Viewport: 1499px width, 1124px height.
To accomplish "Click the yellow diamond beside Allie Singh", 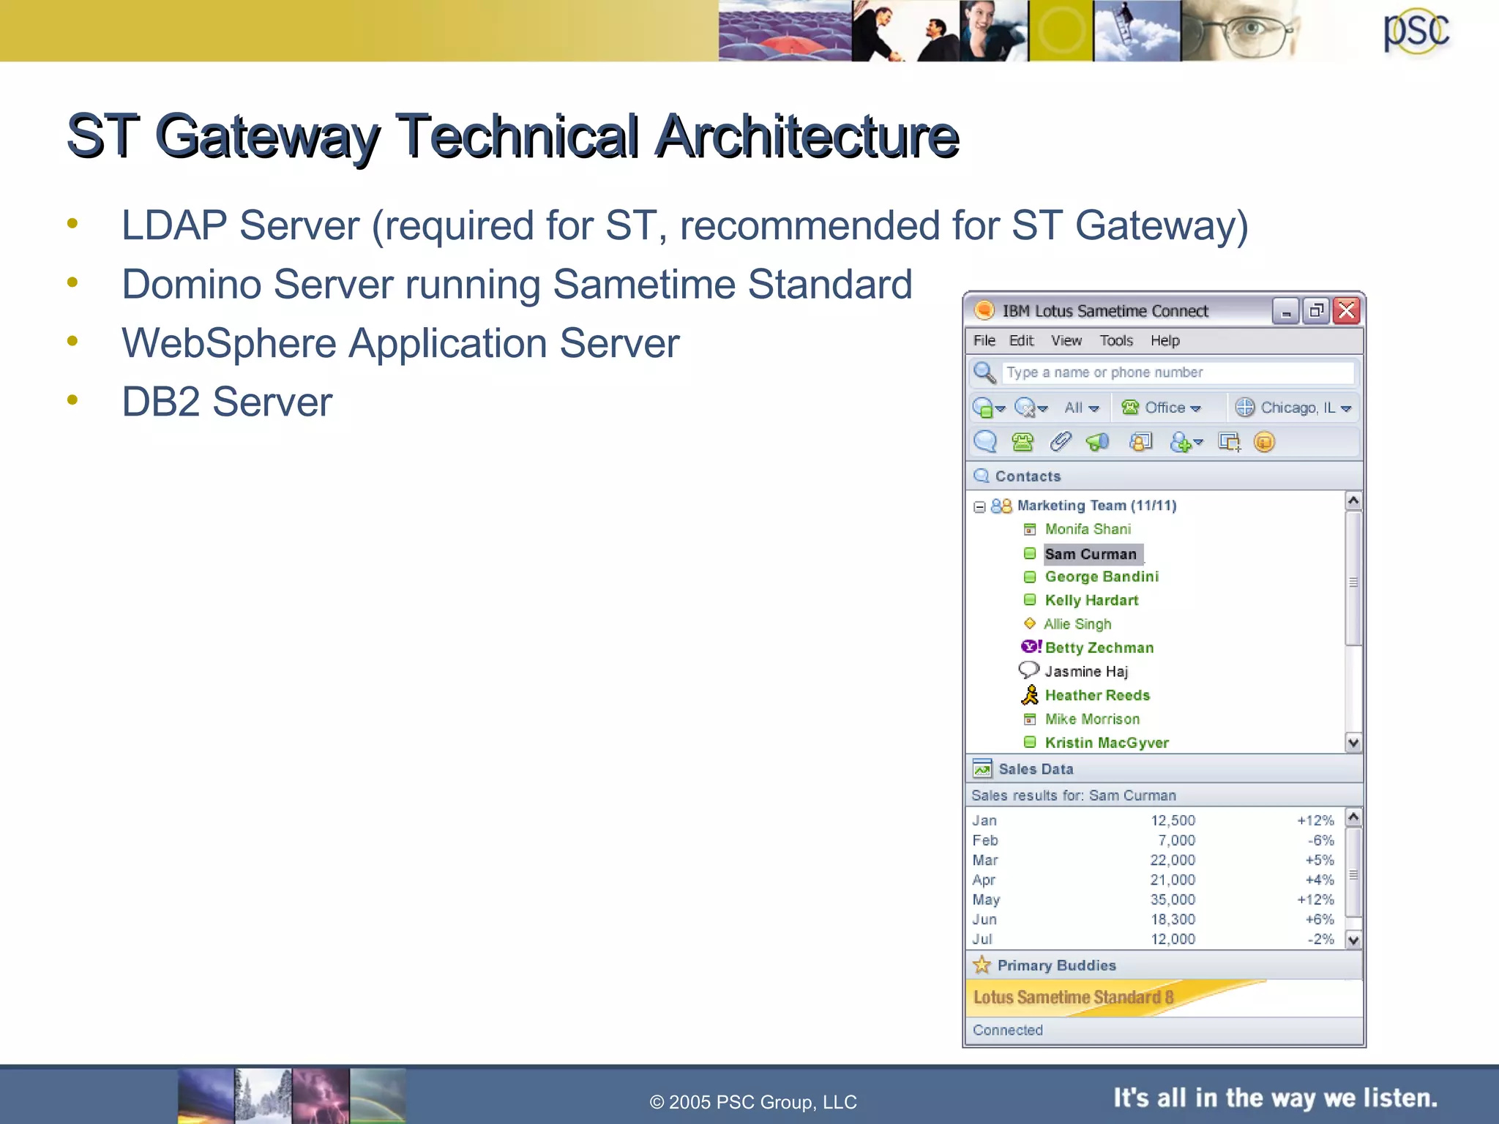I will [x=1030, y=623].
